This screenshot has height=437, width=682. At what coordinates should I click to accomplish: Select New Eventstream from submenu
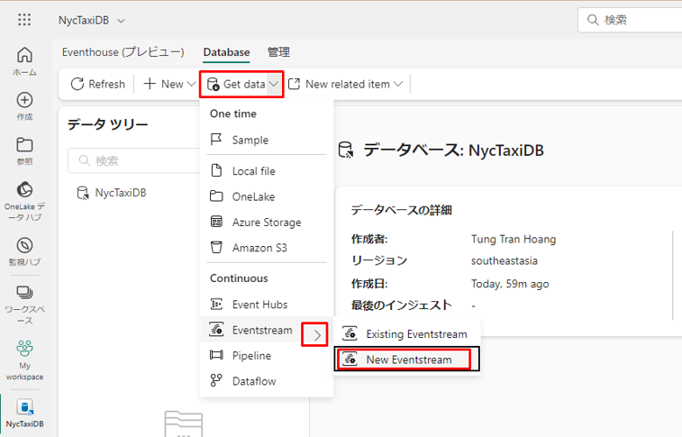click(406, 360)
